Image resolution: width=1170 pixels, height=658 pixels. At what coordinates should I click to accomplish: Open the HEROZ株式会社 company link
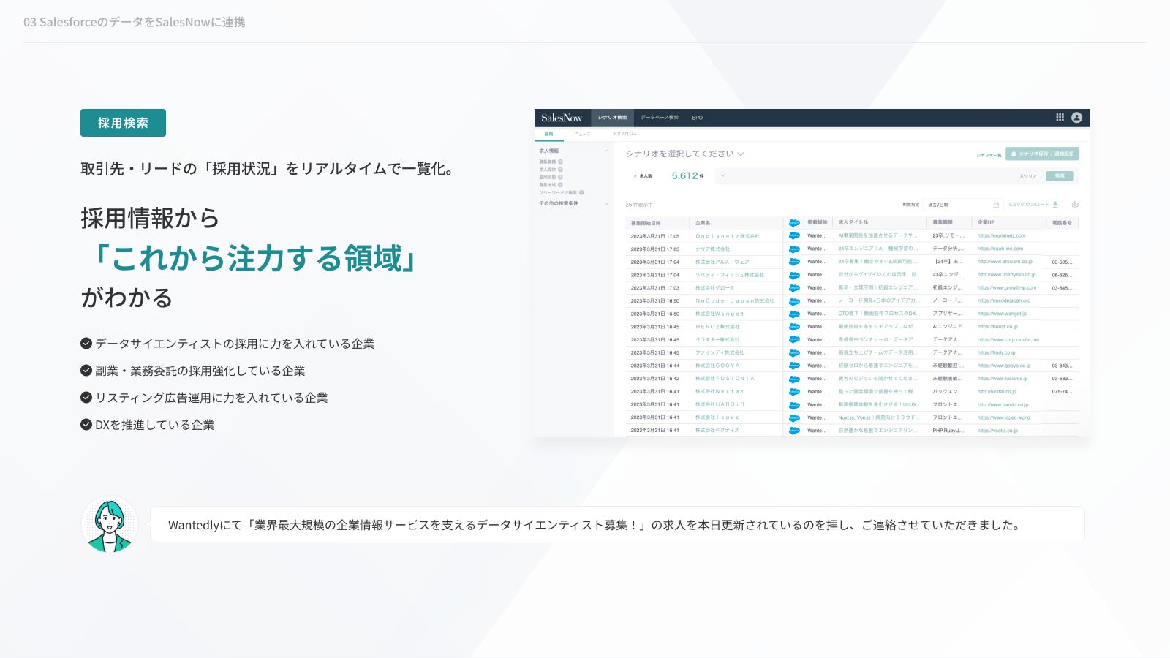[x=717, y=327]
